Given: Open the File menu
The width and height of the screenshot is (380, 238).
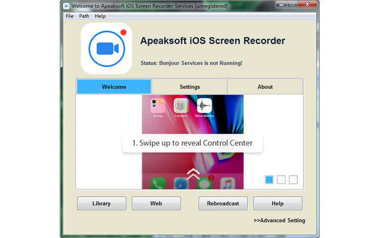Looking at the screenshot, I should pyautogui.click(x=69, y=16).
